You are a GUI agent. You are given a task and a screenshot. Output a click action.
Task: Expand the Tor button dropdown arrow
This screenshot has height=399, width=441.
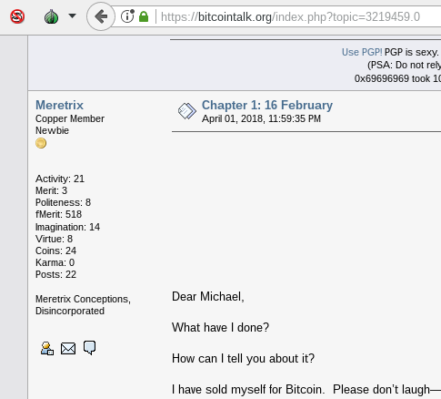click(x=72, y=15)
